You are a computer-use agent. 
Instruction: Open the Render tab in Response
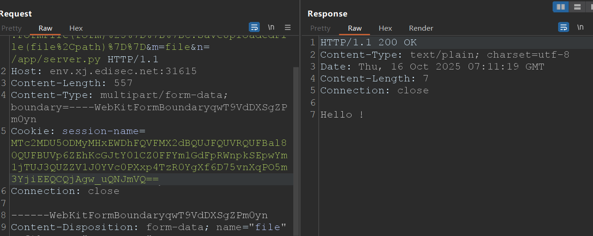pyautogui.click(x=421, y=28)
